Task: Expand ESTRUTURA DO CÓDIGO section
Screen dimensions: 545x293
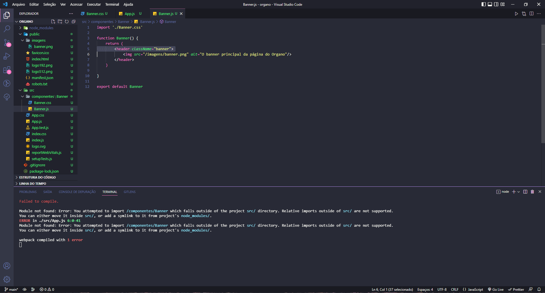Action: click(x=45, y=177)
